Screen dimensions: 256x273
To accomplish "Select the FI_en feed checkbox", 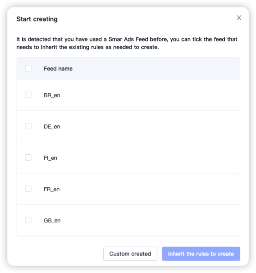I will [x=28, y=157].
